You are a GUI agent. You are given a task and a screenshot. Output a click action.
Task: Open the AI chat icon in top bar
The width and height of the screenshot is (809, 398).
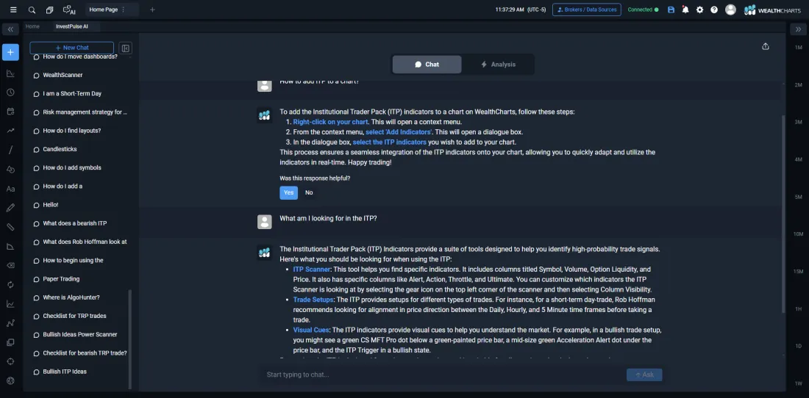click(x=69, y=10)
